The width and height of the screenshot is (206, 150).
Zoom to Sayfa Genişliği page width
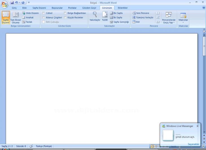pyautogui.click(x=119, y=22)
